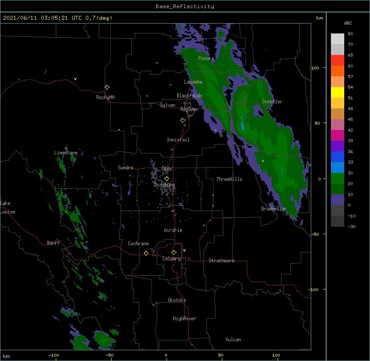The width and height of the screenshot is (370, 361).
Task: Click the Calgary city label
Action: pos(171,259)
